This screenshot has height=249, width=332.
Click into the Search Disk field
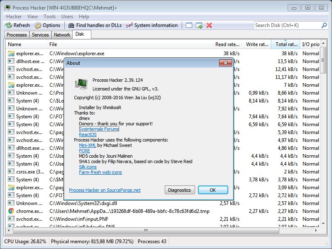[288, 25]
